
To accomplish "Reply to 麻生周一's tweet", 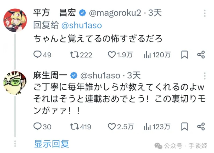I will (38, 127).
